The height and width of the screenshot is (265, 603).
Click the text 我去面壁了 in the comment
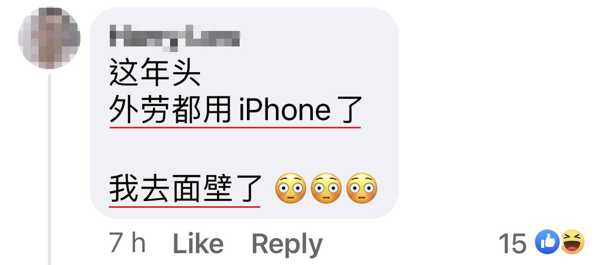[x=186, y=189]
